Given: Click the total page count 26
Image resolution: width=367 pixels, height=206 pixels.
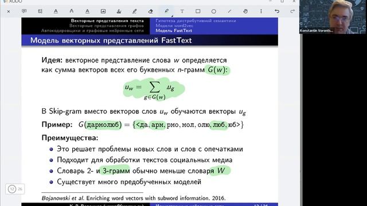Looking at the screenshot, I should coord(20,189).
